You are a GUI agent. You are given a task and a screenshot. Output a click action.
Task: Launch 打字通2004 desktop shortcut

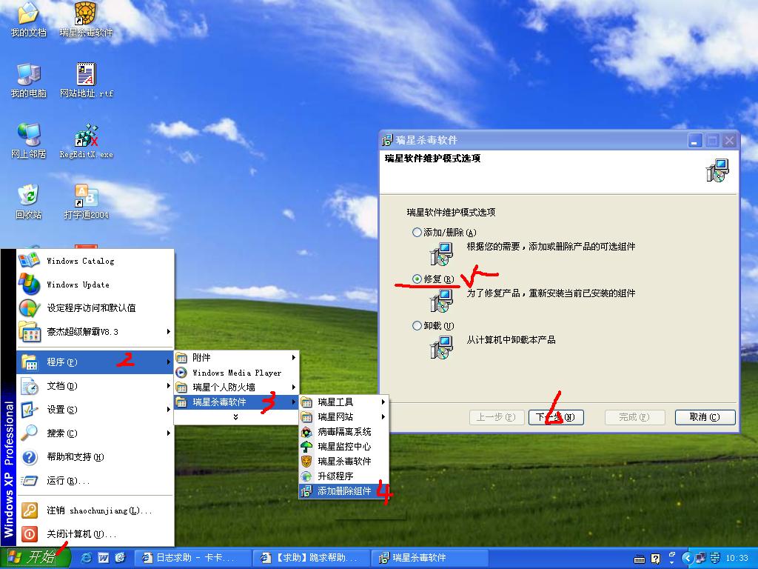click(86, 202)
